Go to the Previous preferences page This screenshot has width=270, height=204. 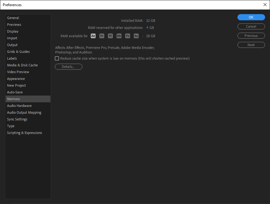(251, 35)
